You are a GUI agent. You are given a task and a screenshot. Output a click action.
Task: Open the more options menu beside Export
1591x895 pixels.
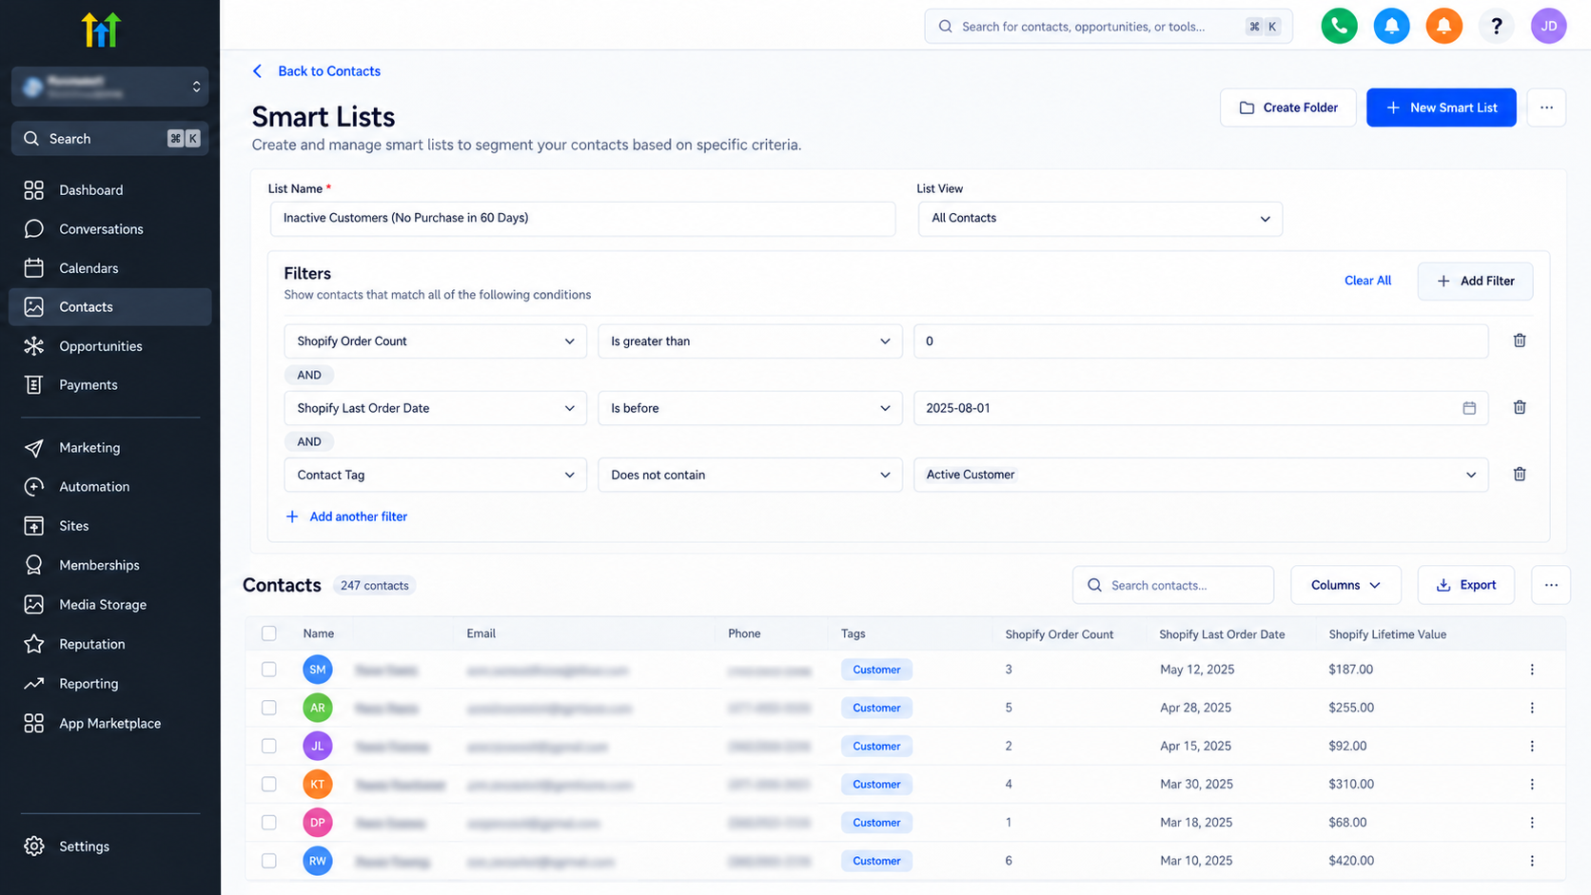click(x=1551, y=585)
